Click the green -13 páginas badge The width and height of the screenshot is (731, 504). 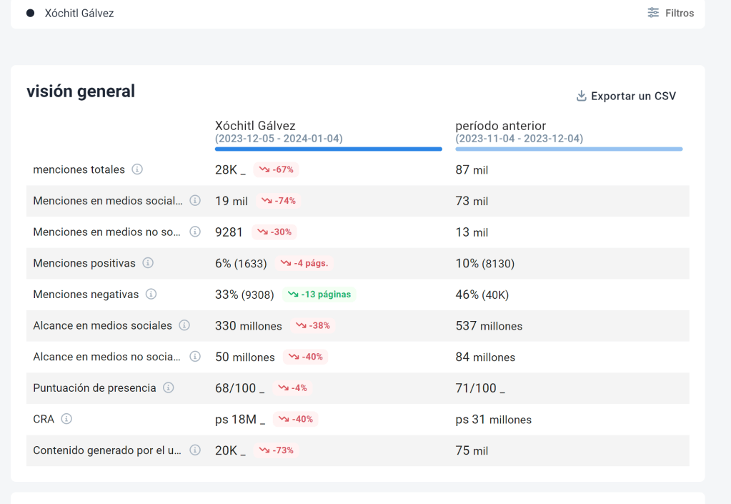point(319,294)
